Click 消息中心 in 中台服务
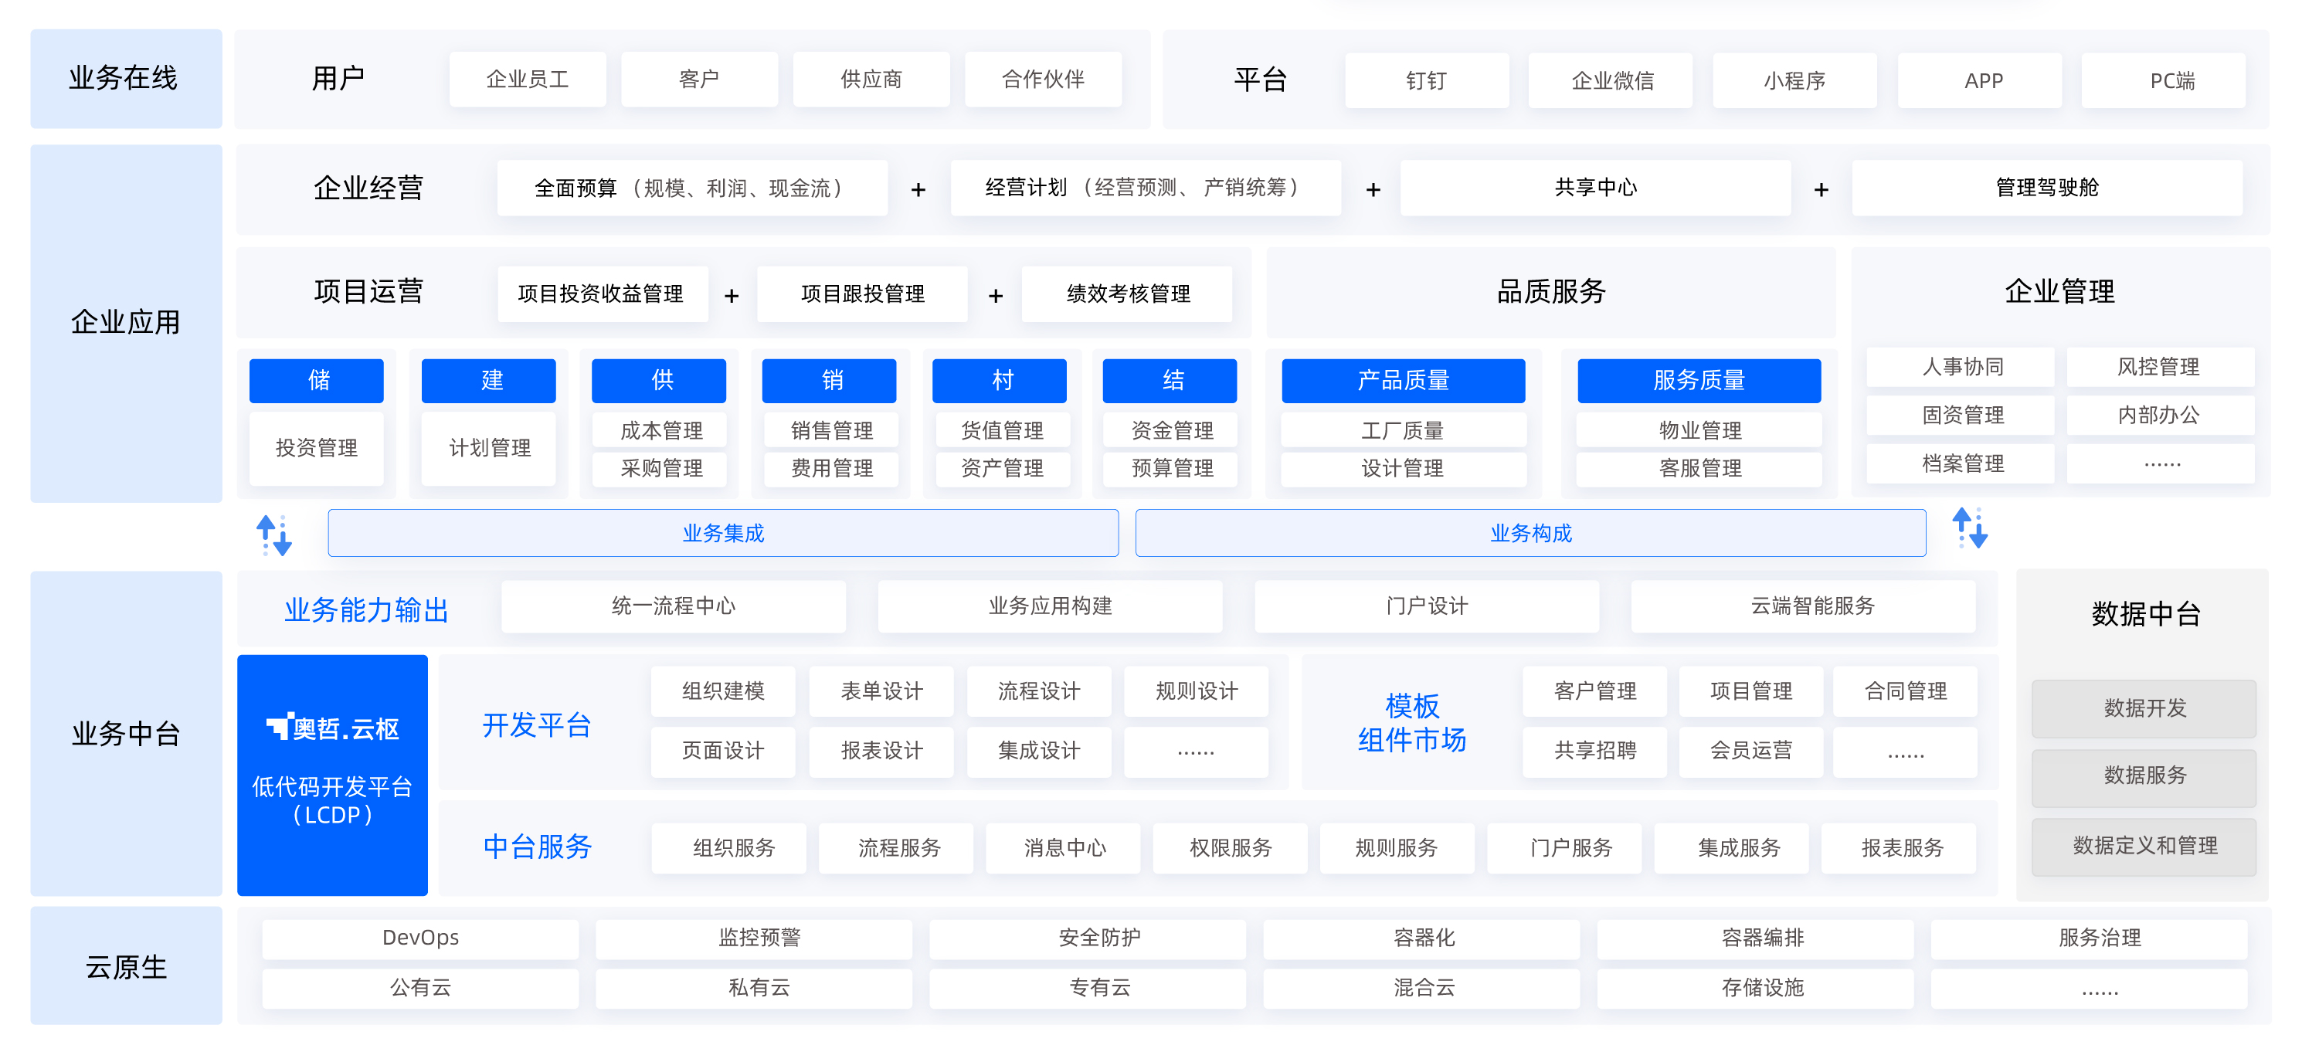 point(1064,848)
